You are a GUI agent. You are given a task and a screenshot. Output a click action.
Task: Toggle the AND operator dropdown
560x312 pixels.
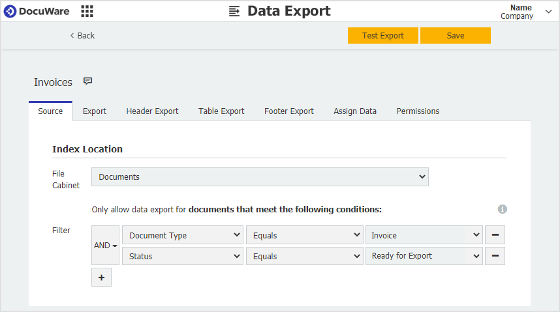coord(105,246)
